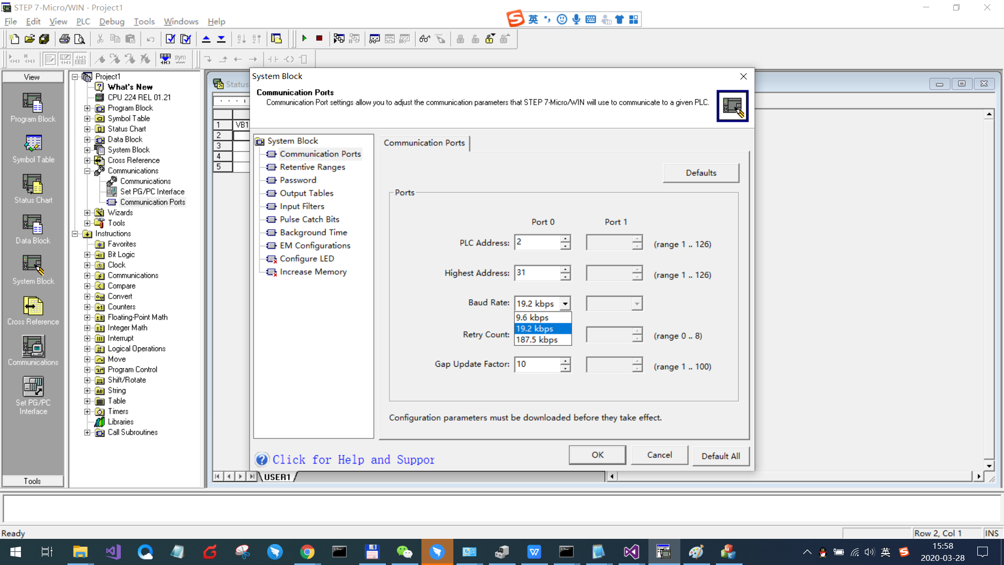
Task: Click the Tools bar at View panel bottom
Action: pyautogui.click(x=32, y=481)
